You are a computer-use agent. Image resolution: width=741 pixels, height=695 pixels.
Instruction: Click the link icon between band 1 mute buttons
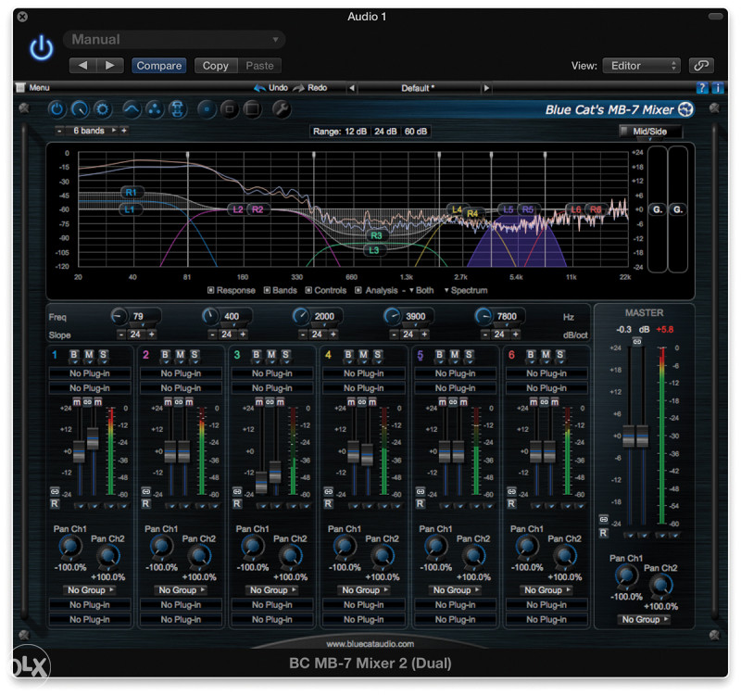click(x=87, y=402)
